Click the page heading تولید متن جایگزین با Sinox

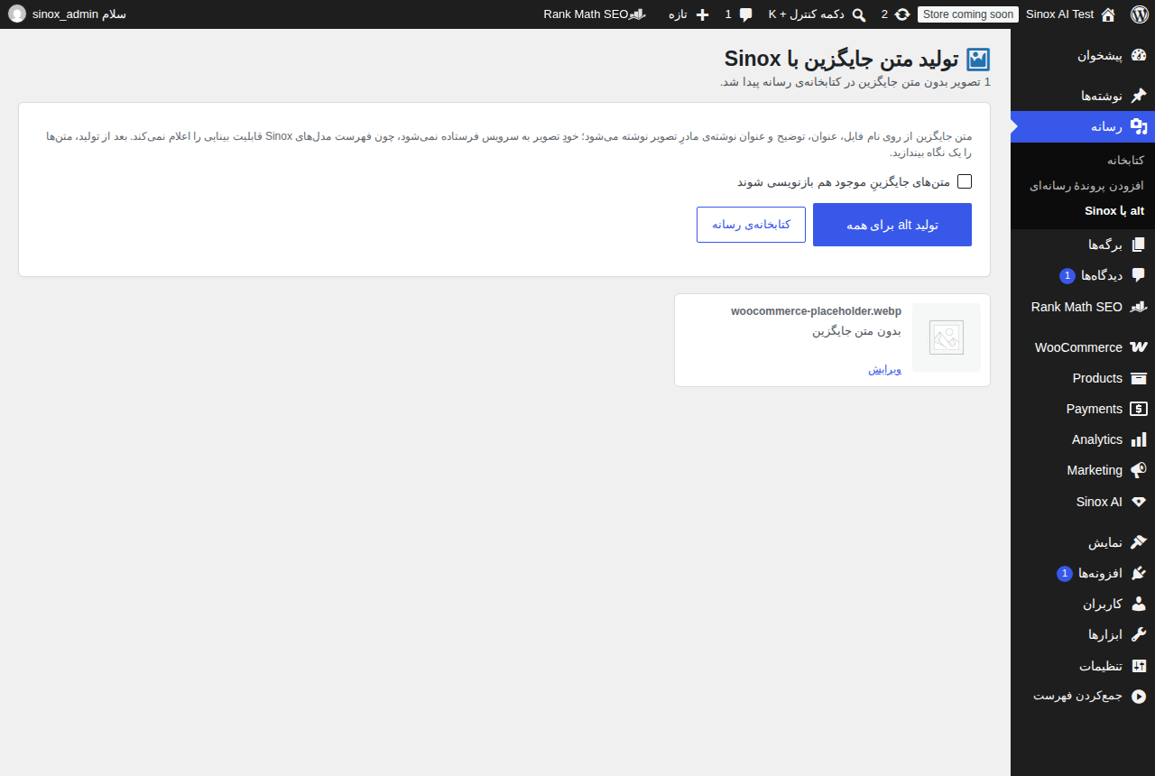pyautogui.click(x=841, y=59)
